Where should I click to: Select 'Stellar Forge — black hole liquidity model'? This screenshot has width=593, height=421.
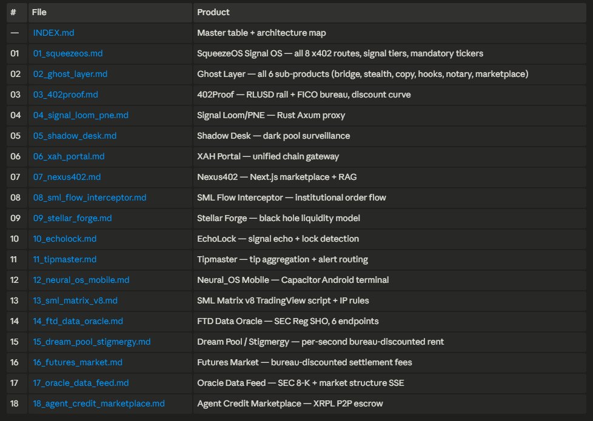click(278, 218)
